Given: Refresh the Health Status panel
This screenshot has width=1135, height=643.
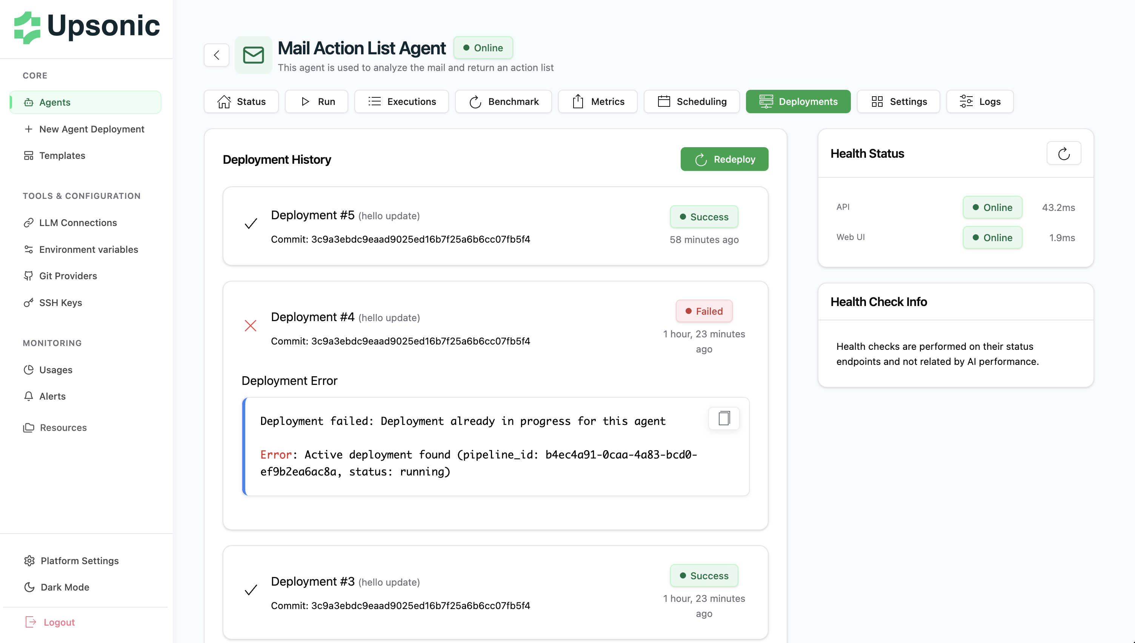Looking at the screenshot, I should click(1063, 154).
